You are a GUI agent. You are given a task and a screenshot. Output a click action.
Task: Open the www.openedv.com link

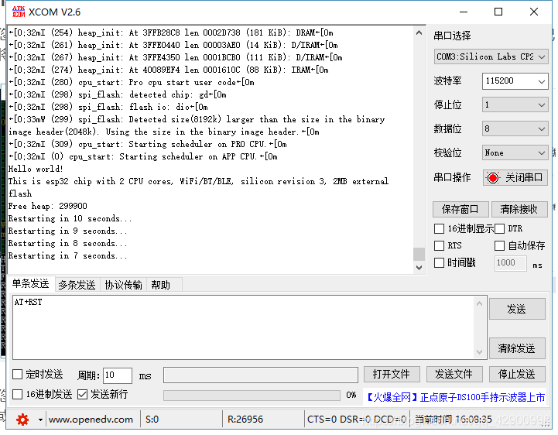91,420
